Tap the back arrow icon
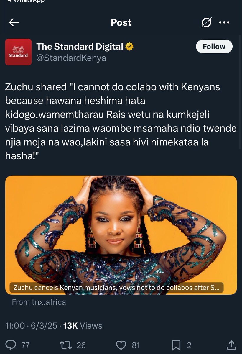 [x=14, y=22]
